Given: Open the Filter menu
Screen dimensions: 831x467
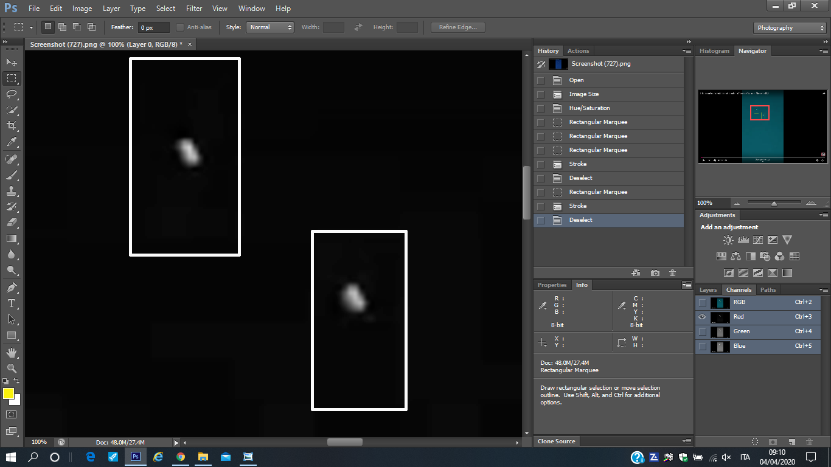Looking at the screenshot, I should click(x=194, y=9).
